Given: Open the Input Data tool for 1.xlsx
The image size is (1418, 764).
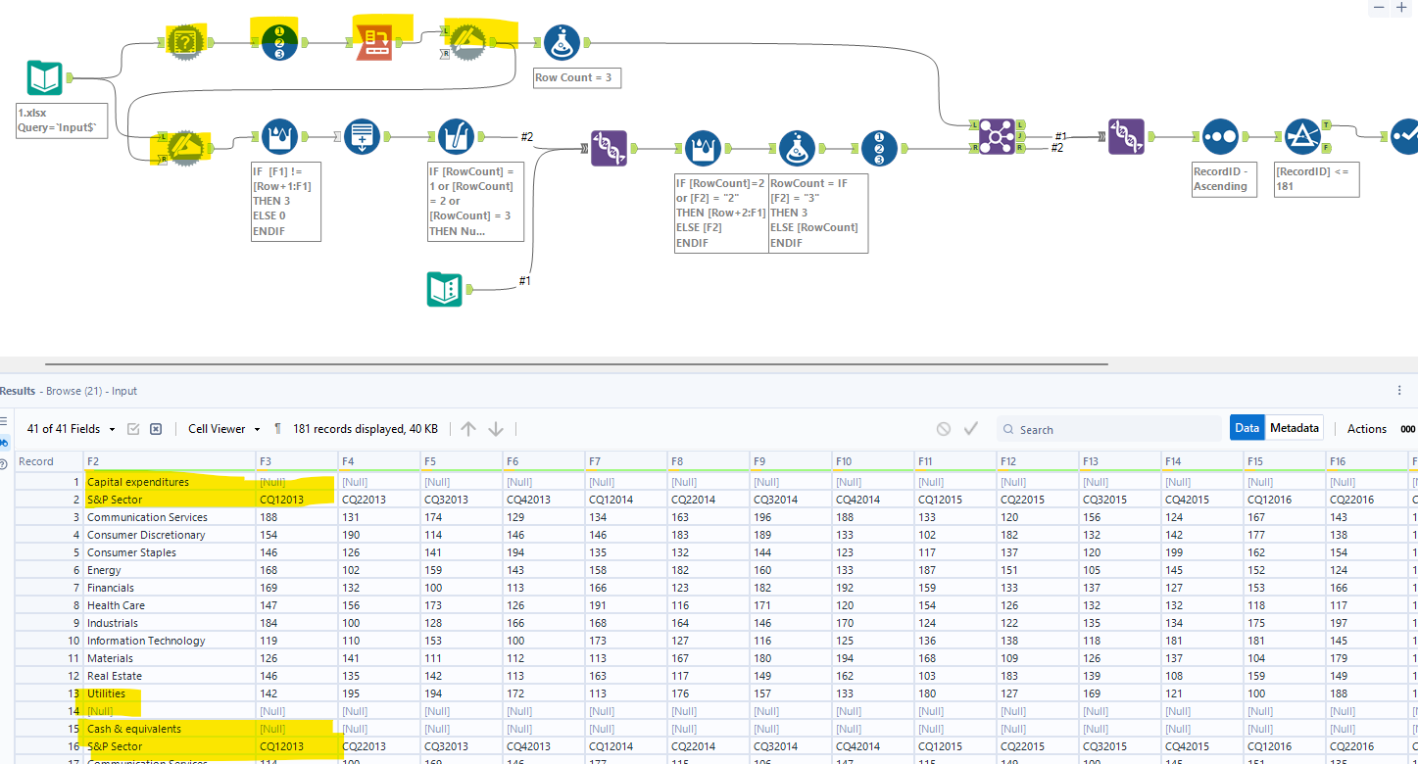Looking at the screenshot, I should [x=42, y=78].
